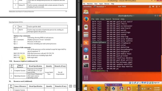
Task: Open VirtualBox View menu
Action: point(96,4)
